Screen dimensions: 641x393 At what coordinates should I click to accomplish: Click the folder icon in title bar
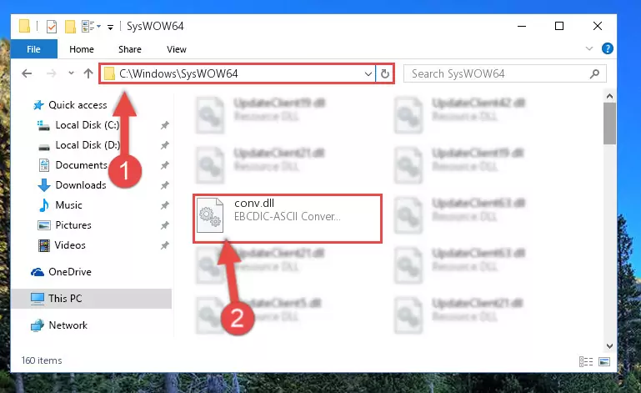[x=24, y=26]
